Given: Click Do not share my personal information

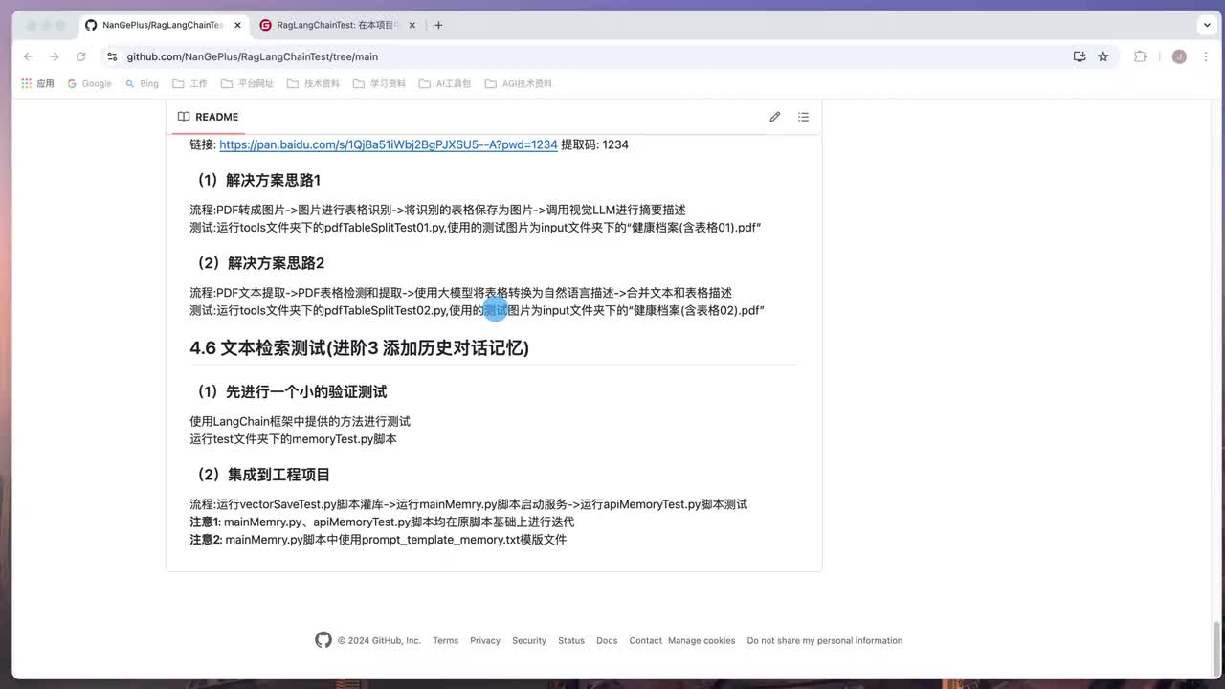Looking at the screenshot, I should (825, 640).
